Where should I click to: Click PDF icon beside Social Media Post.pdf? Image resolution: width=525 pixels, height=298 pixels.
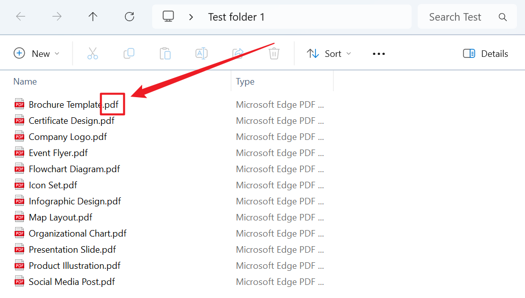tap(20, 281)
